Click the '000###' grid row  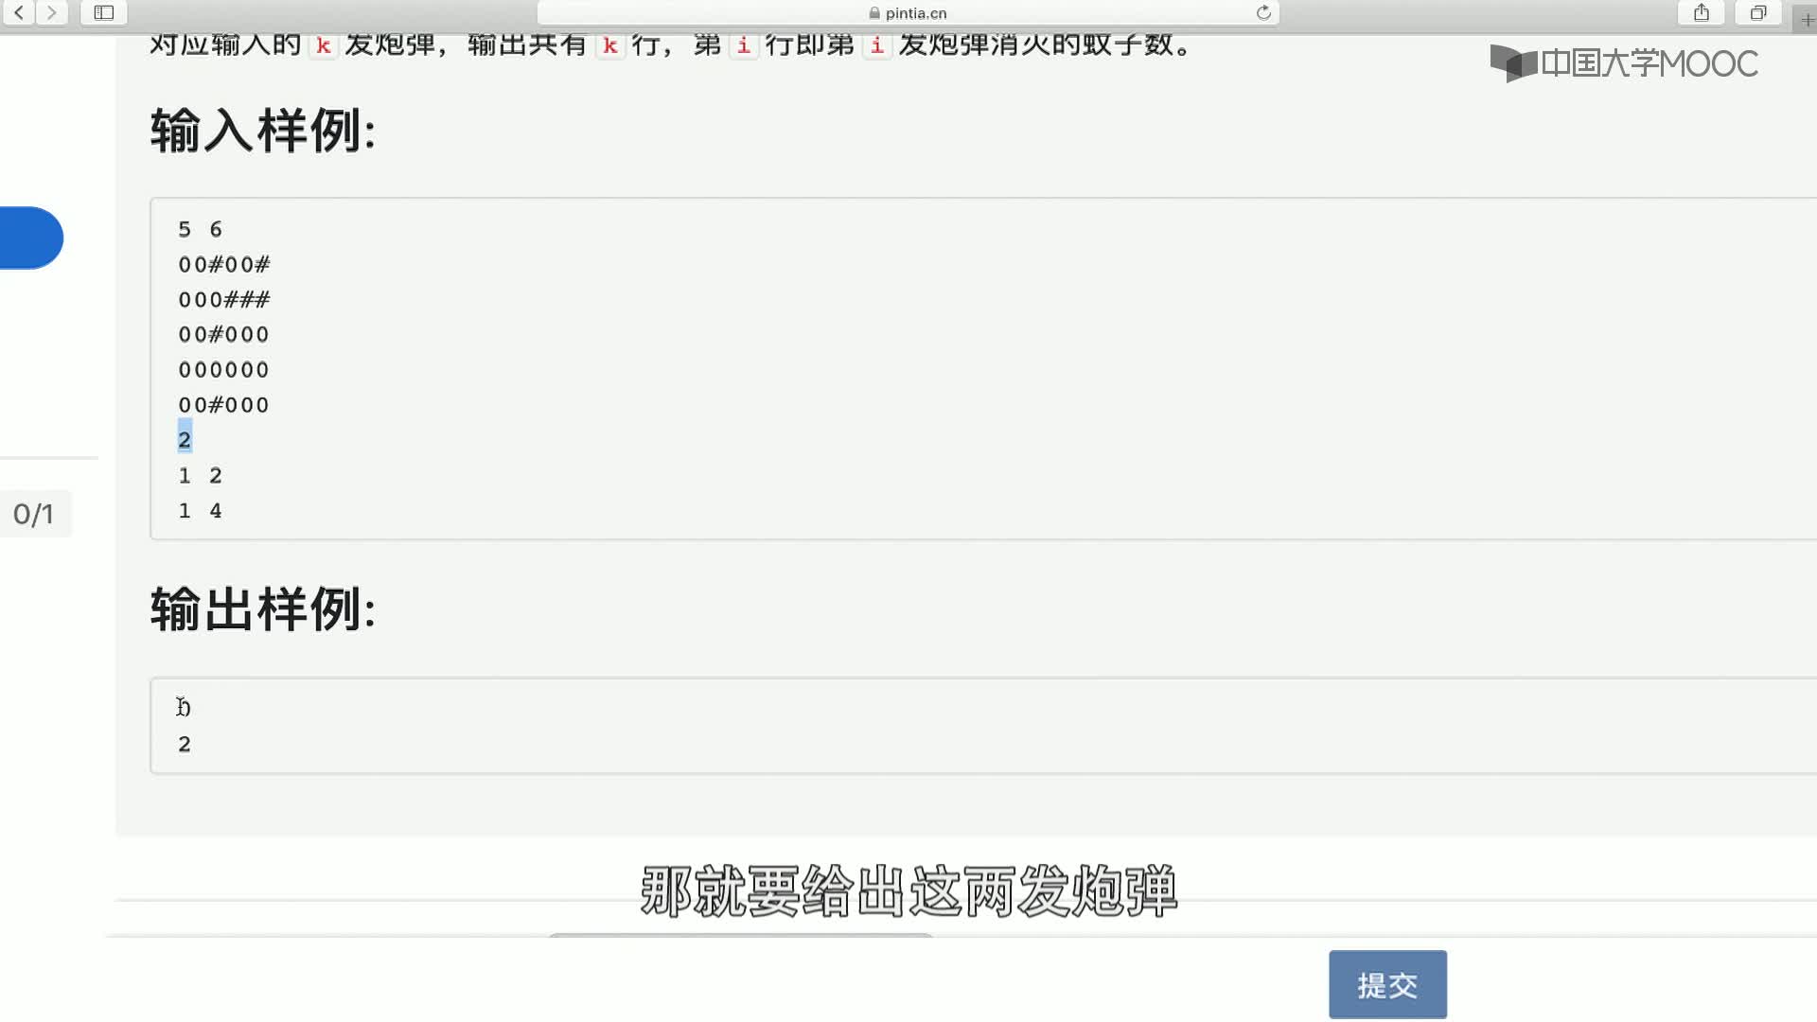click(224, 299)
